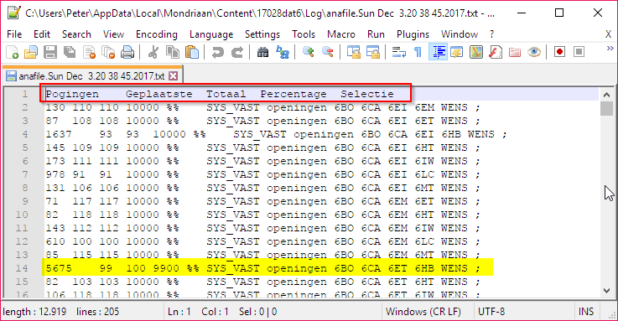Image resolution: width=618 pixels, height=321 pixels.
Task: Start macro recording with the red record icon
Action: (x=559, y=52)
